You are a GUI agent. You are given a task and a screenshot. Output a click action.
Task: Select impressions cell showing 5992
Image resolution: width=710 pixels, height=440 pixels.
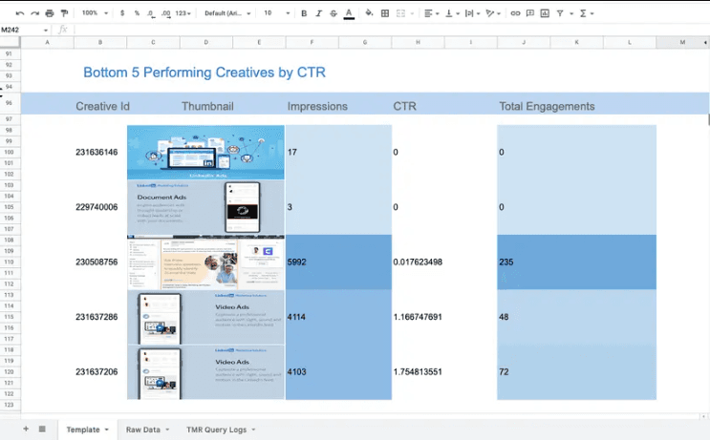[338, 262]
